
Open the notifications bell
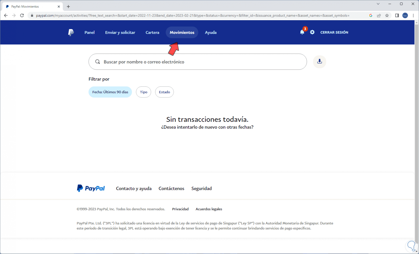pyautogui.click(x=302, y=32)
